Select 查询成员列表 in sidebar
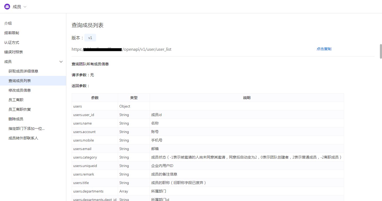The width and height of the screenshot is (382, 201). (20, 81)
